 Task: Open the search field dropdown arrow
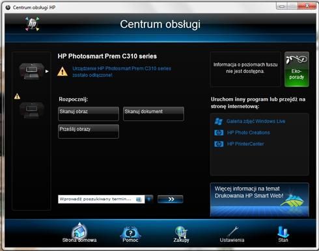(x=149, y=199)
